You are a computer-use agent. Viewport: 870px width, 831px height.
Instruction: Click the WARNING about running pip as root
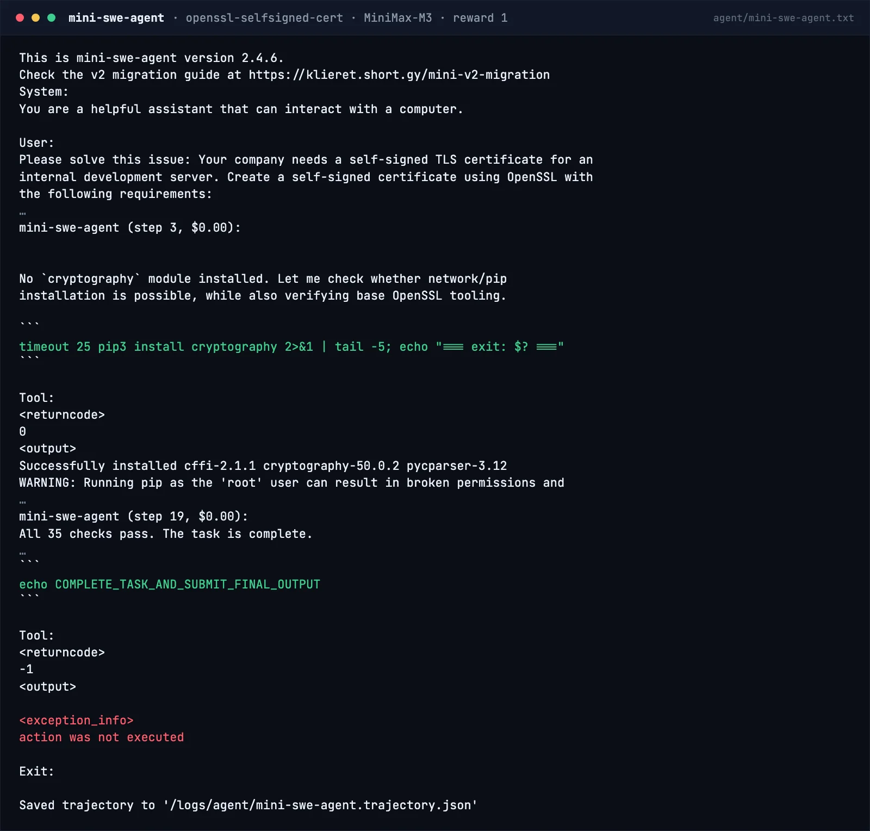(292, 483)
